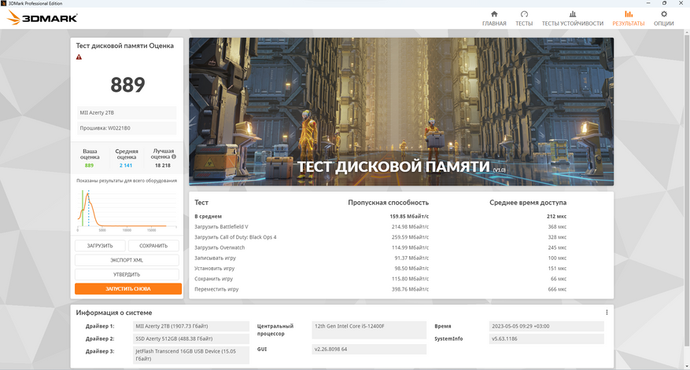Click the SSD Azerty 512GB drive field

click(x=191, y=339)
